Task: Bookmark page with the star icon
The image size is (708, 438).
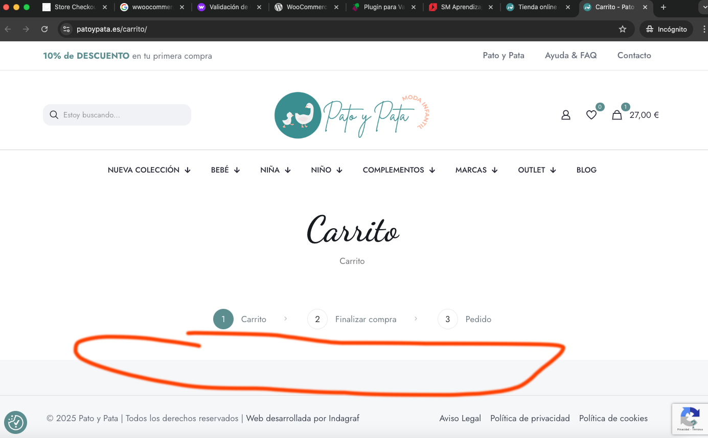Action: pos(623,29)
